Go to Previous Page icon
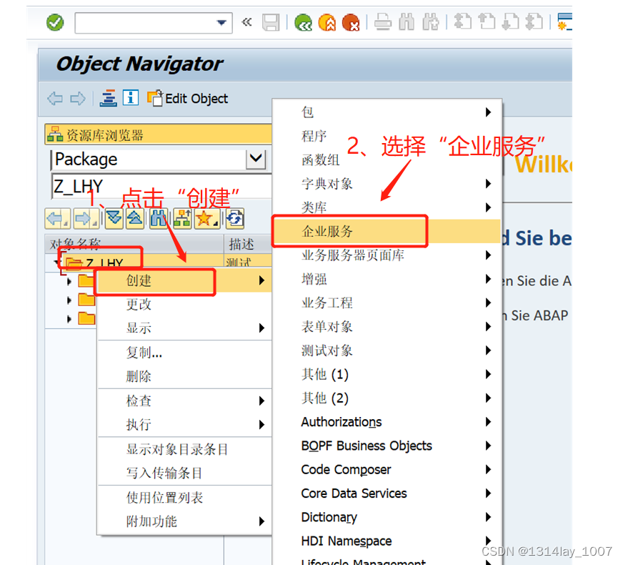Viewport: 623px width, 565px height. coord(487,22)
